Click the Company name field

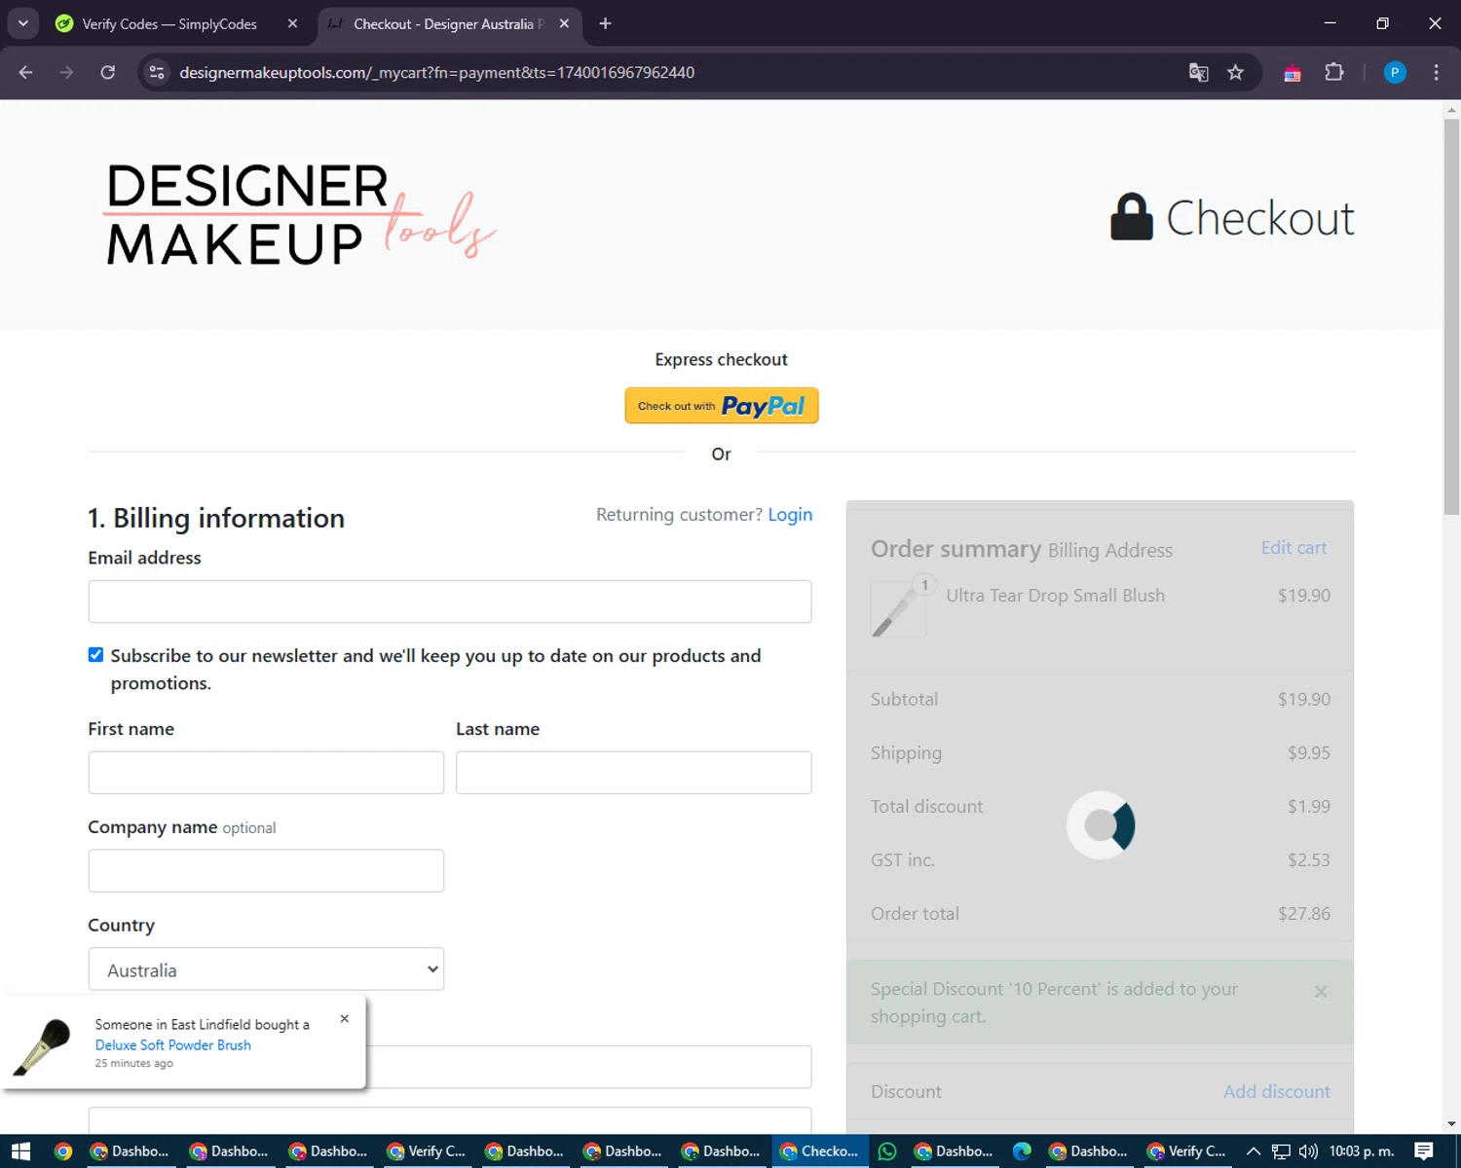[x=266, y=871]
